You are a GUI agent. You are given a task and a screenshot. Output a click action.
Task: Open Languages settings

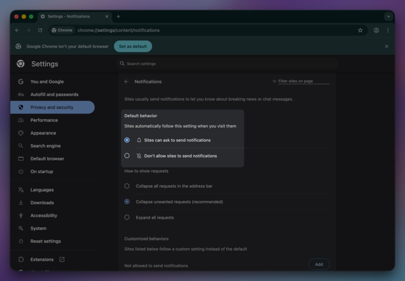tap(42, 190)
